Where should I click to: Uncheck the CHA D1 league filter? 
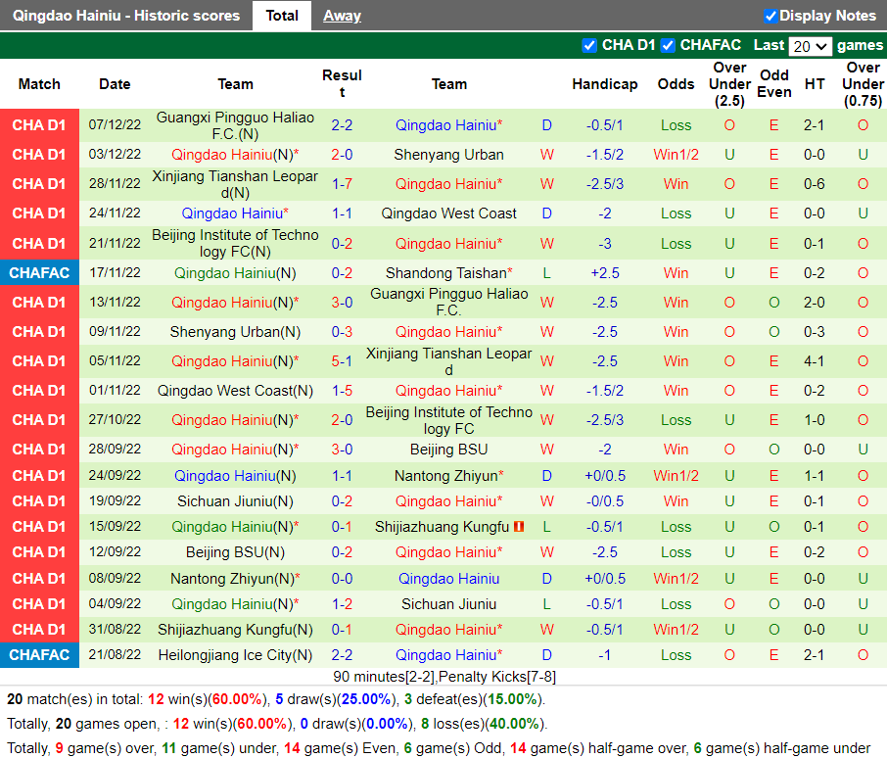coord(589,45)
